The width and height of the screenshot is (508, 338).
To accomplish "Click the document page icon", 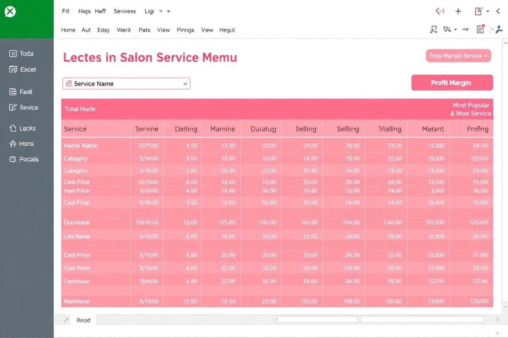I will tap(479, 11).
